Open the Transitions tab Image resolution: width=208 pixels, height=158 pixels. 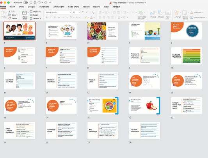pyautogui.click(x=44, y=7)
